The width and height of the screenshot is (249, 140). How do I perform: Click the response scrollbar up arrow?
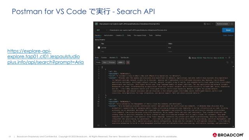point(233,66)
